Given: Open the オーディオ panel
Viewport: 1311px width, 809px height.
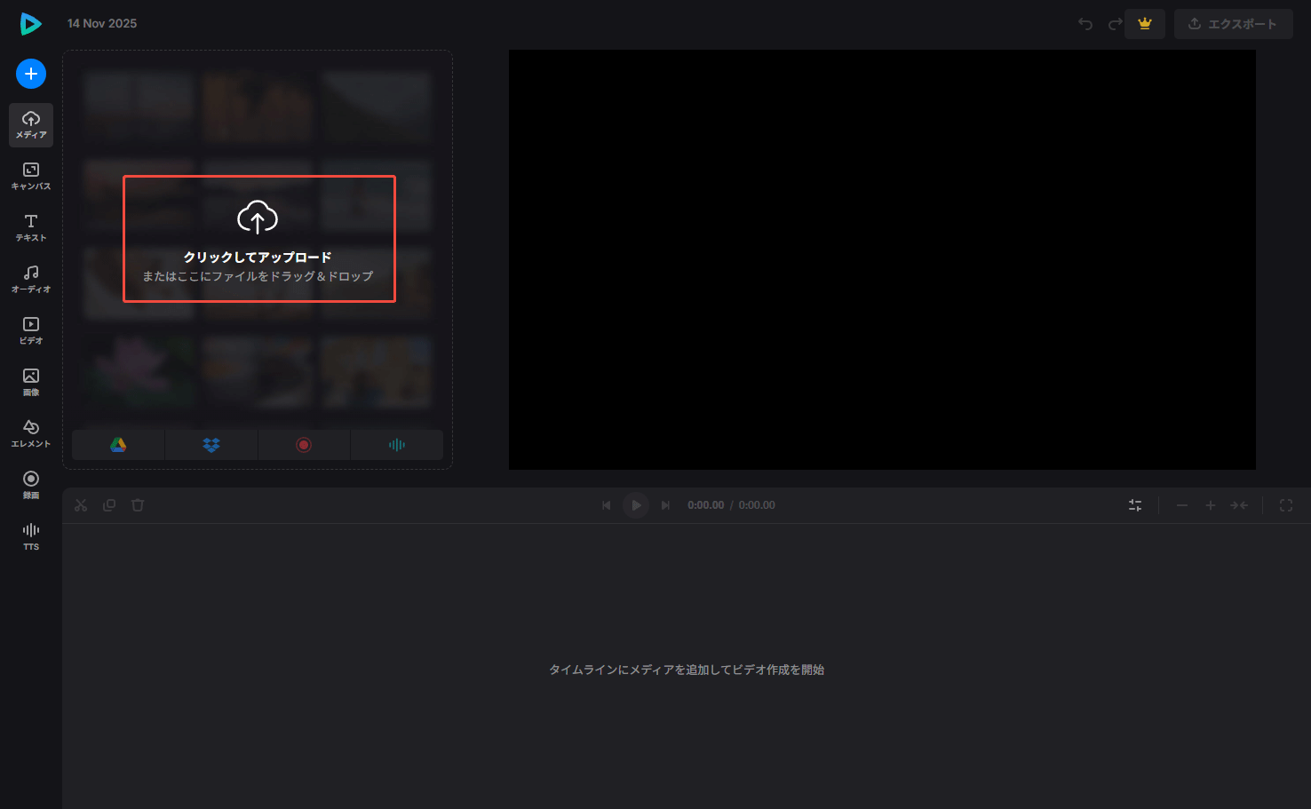Looking at the screenshot, I should (x=30, y=277).
